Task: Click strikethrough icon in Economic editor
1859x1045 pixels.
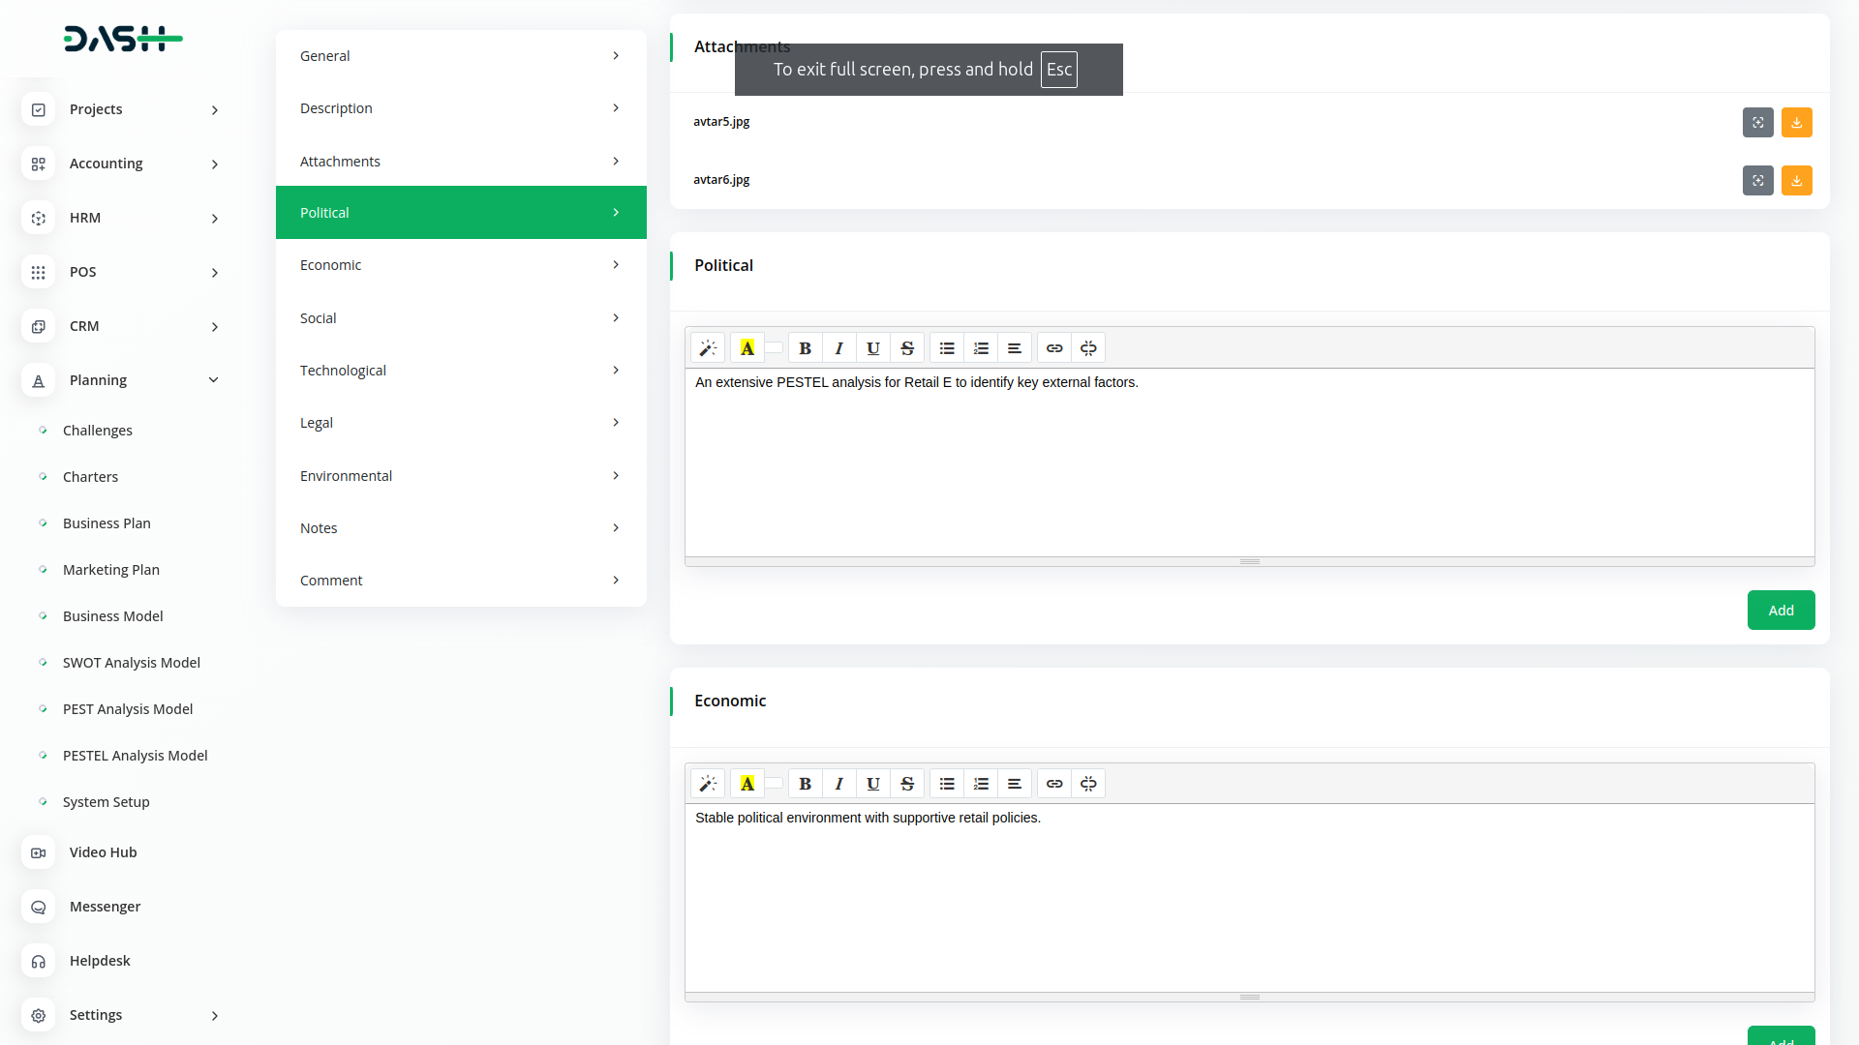Action: click(907, 784)
